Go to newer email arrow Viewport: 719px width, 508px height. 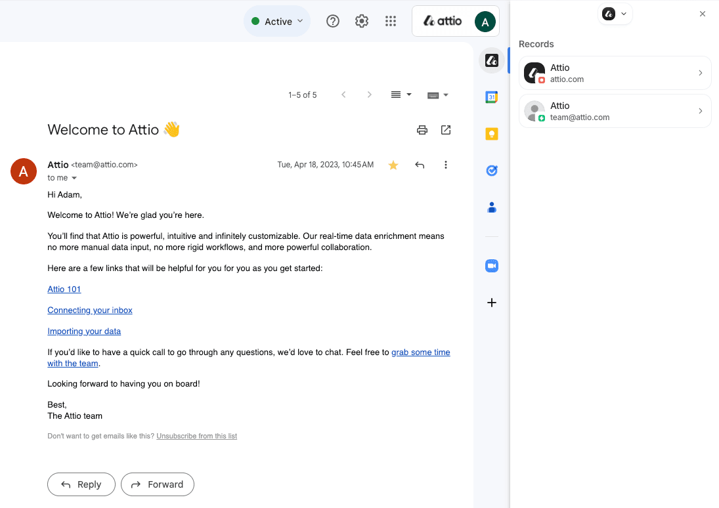pyautogui.click(x=343, y=95)
